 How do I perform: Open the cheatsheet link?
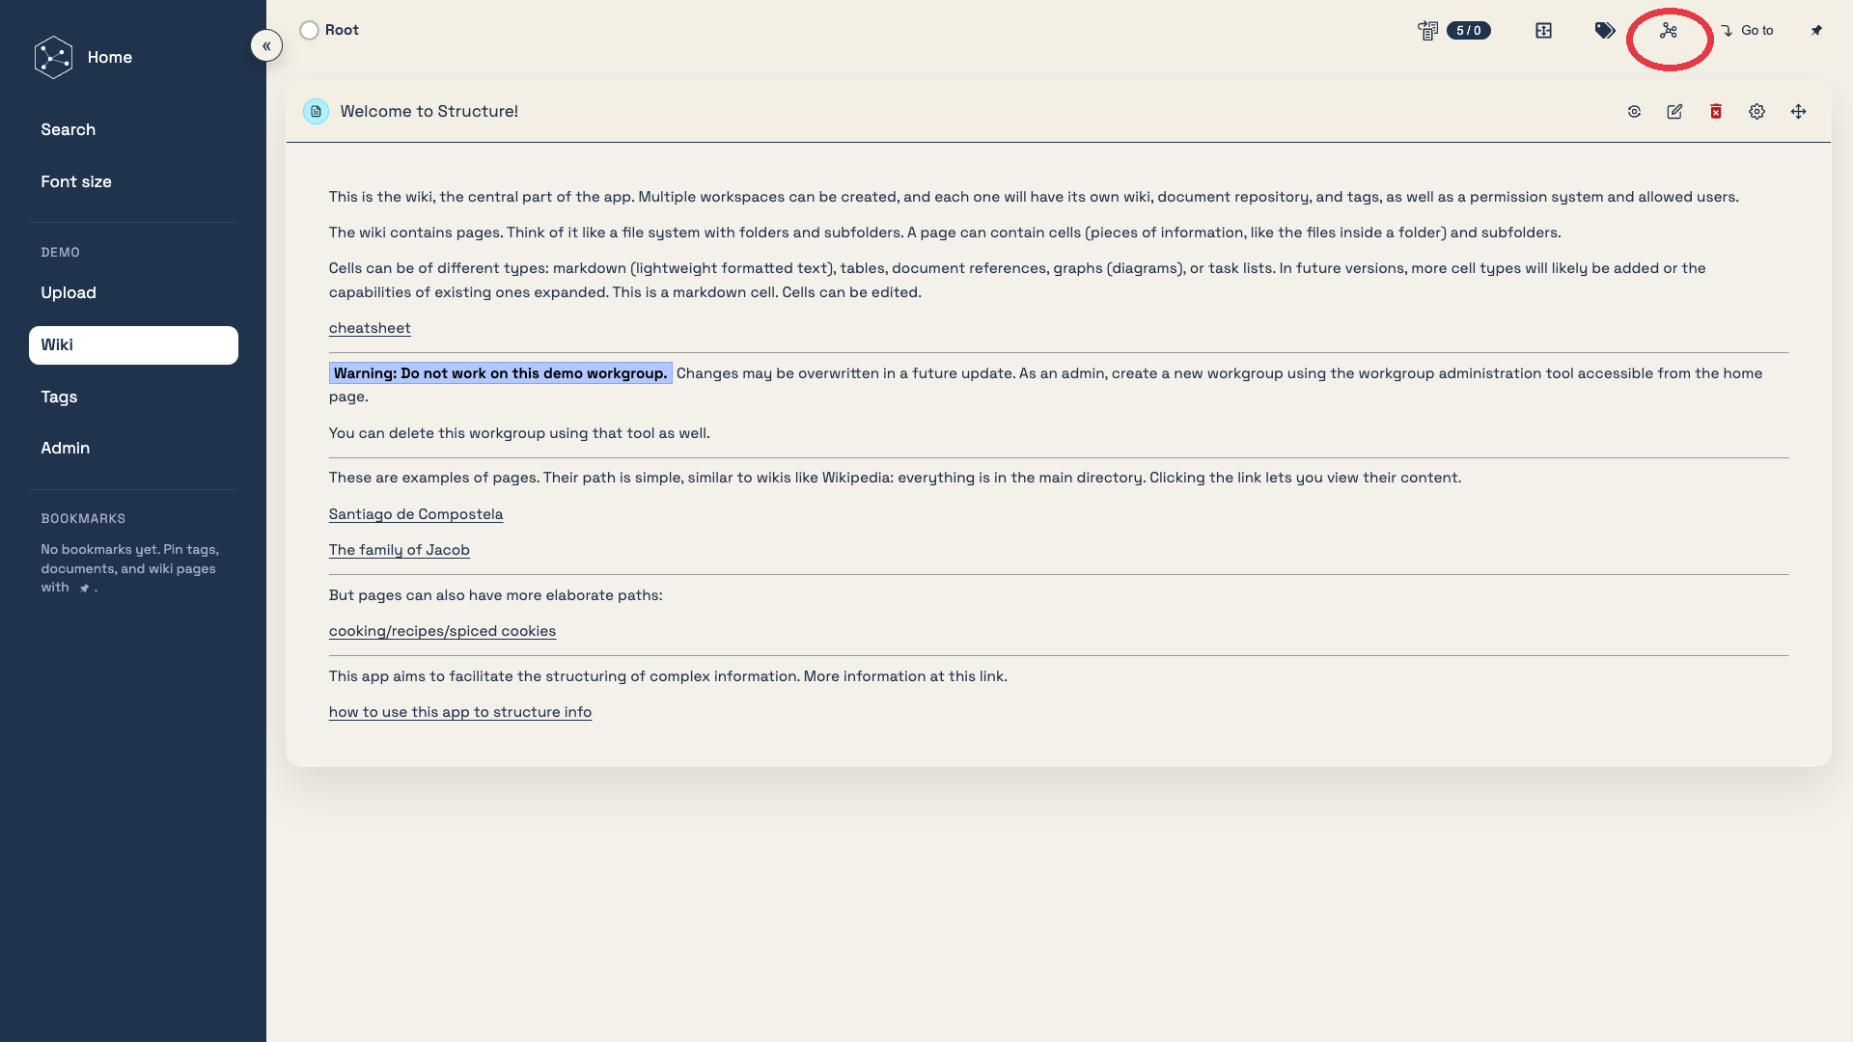point(370,328)
